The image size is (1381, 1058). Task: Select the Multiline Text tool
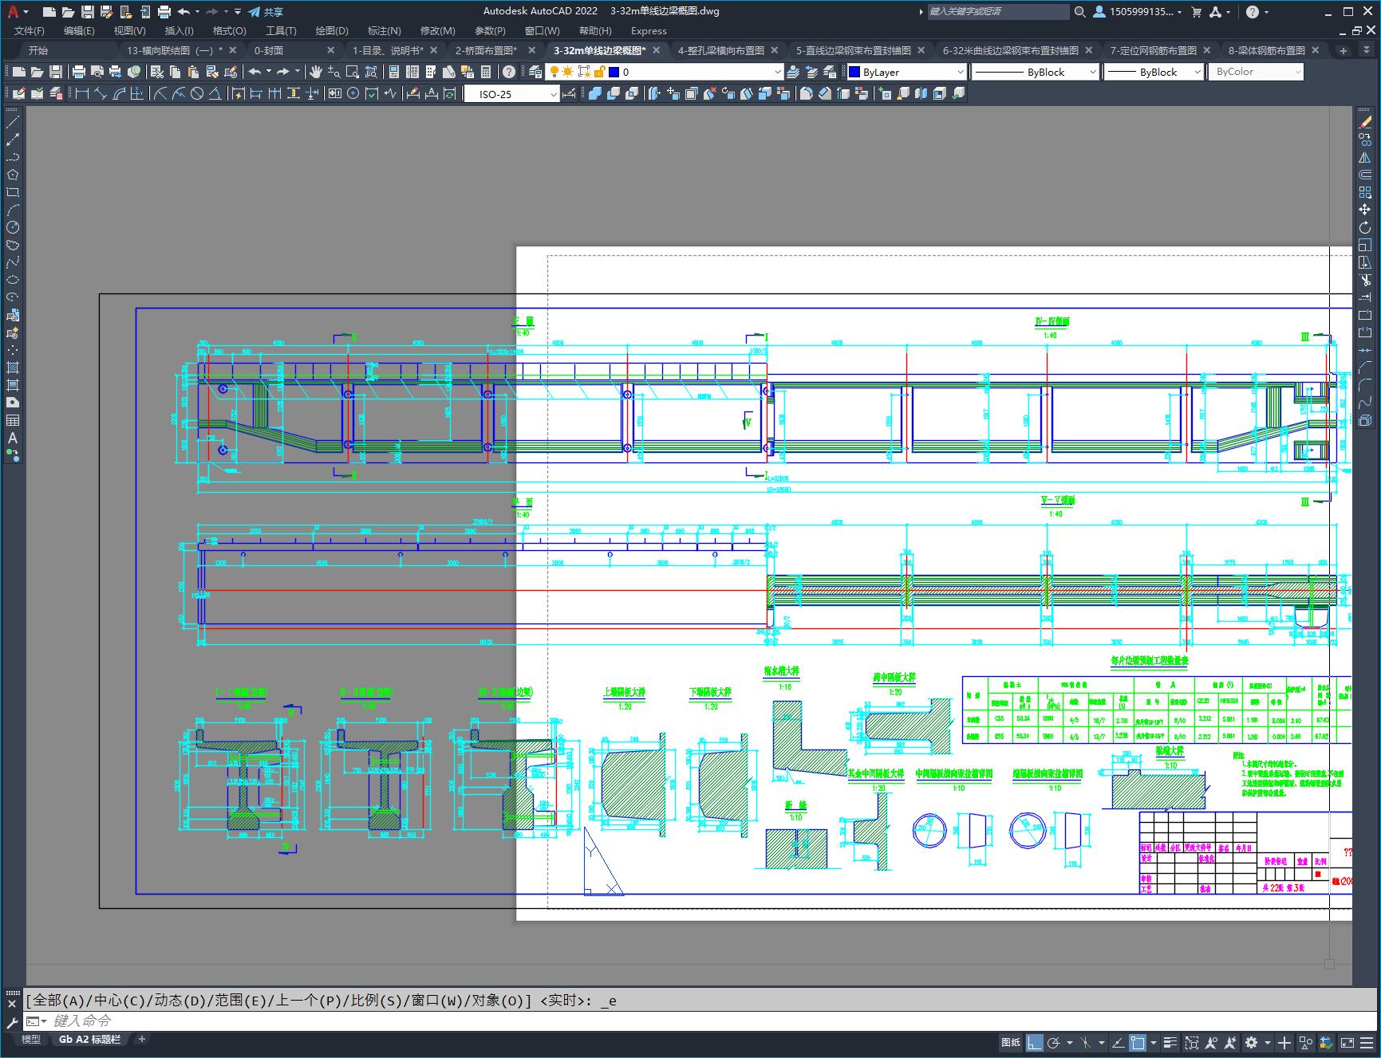click(13, 438)
